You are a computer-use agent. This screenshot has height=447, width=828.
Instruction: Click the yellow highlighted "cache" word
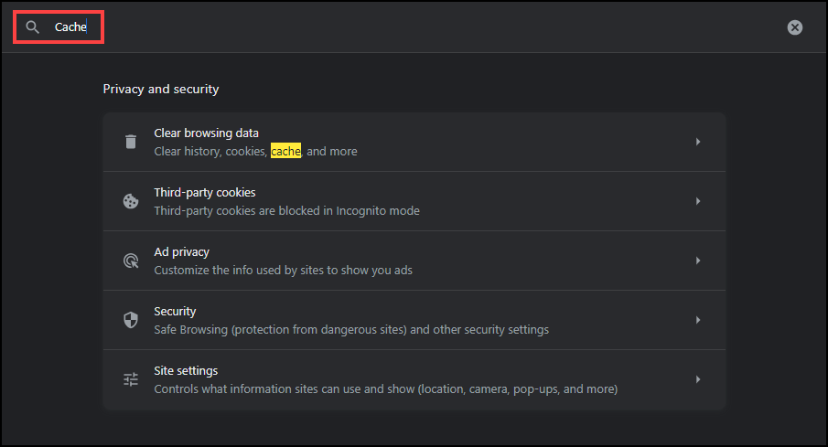click(285, 152)
